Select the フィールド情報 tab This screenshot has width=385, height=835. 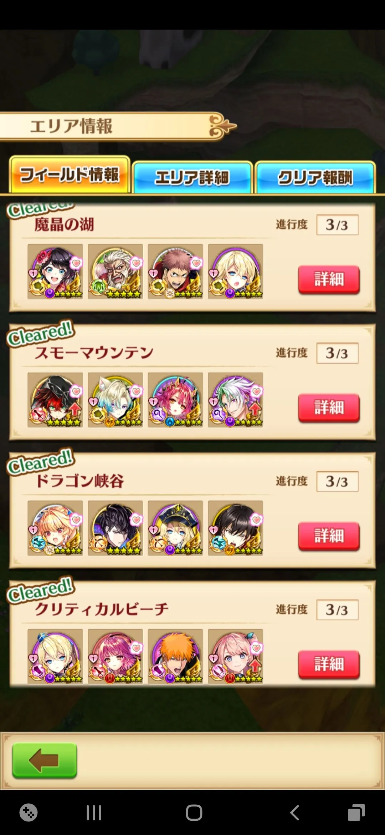[70, 175]
